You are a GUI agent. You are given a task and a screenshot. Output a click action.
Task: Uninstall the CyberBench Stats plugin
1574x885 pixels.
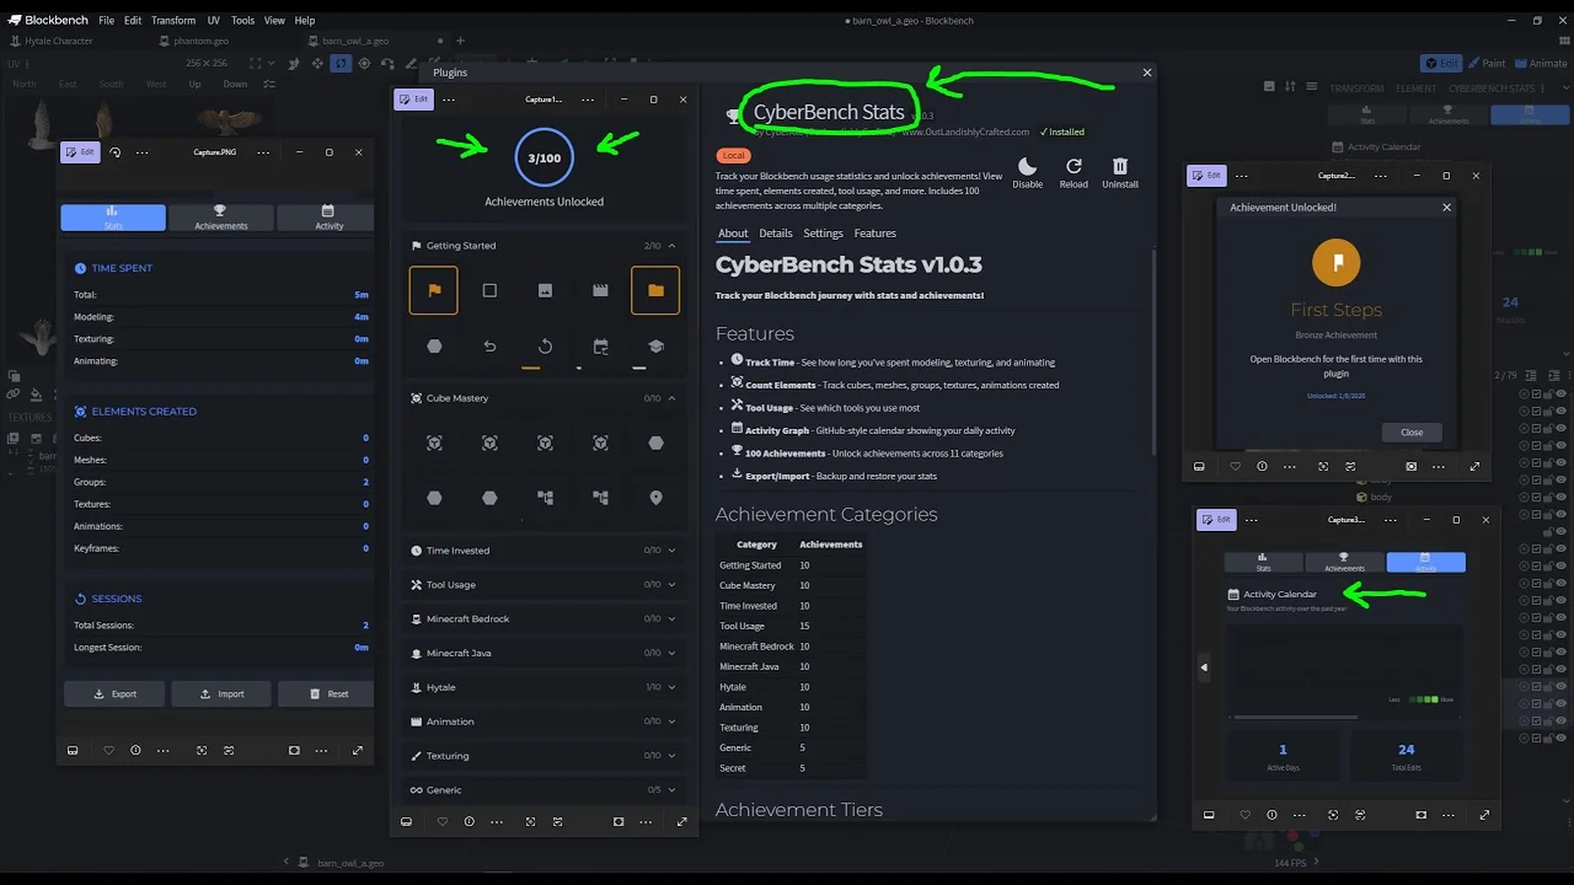1120,172
